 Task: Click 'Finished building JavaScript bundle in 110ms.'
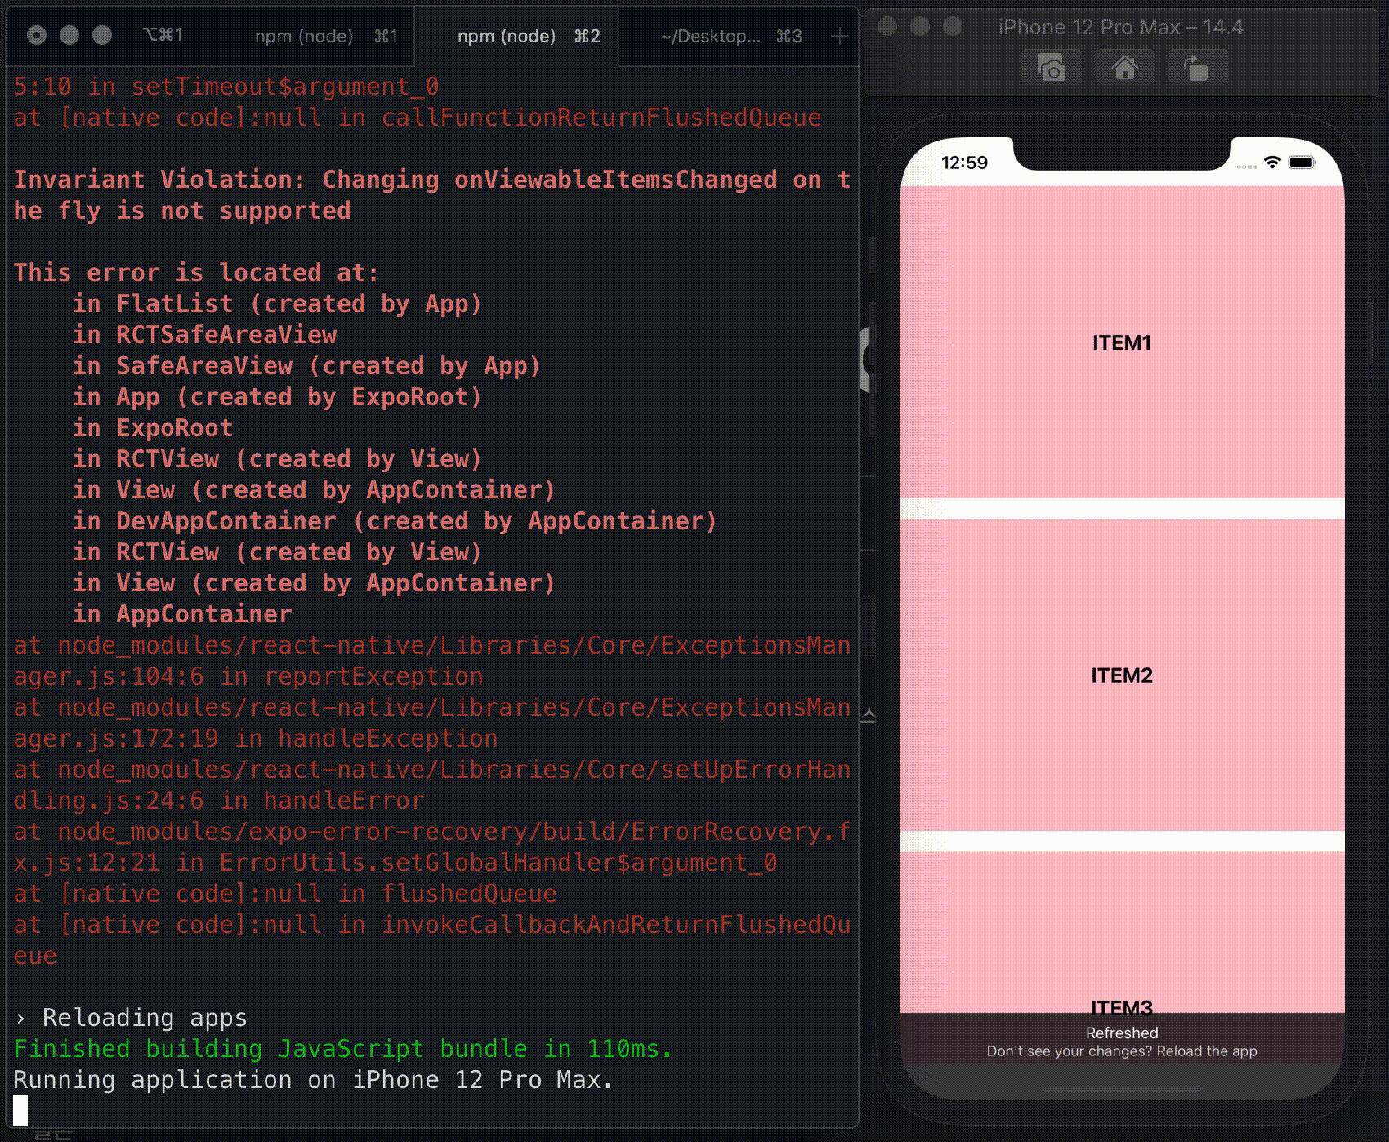[x=343, y=1048]
